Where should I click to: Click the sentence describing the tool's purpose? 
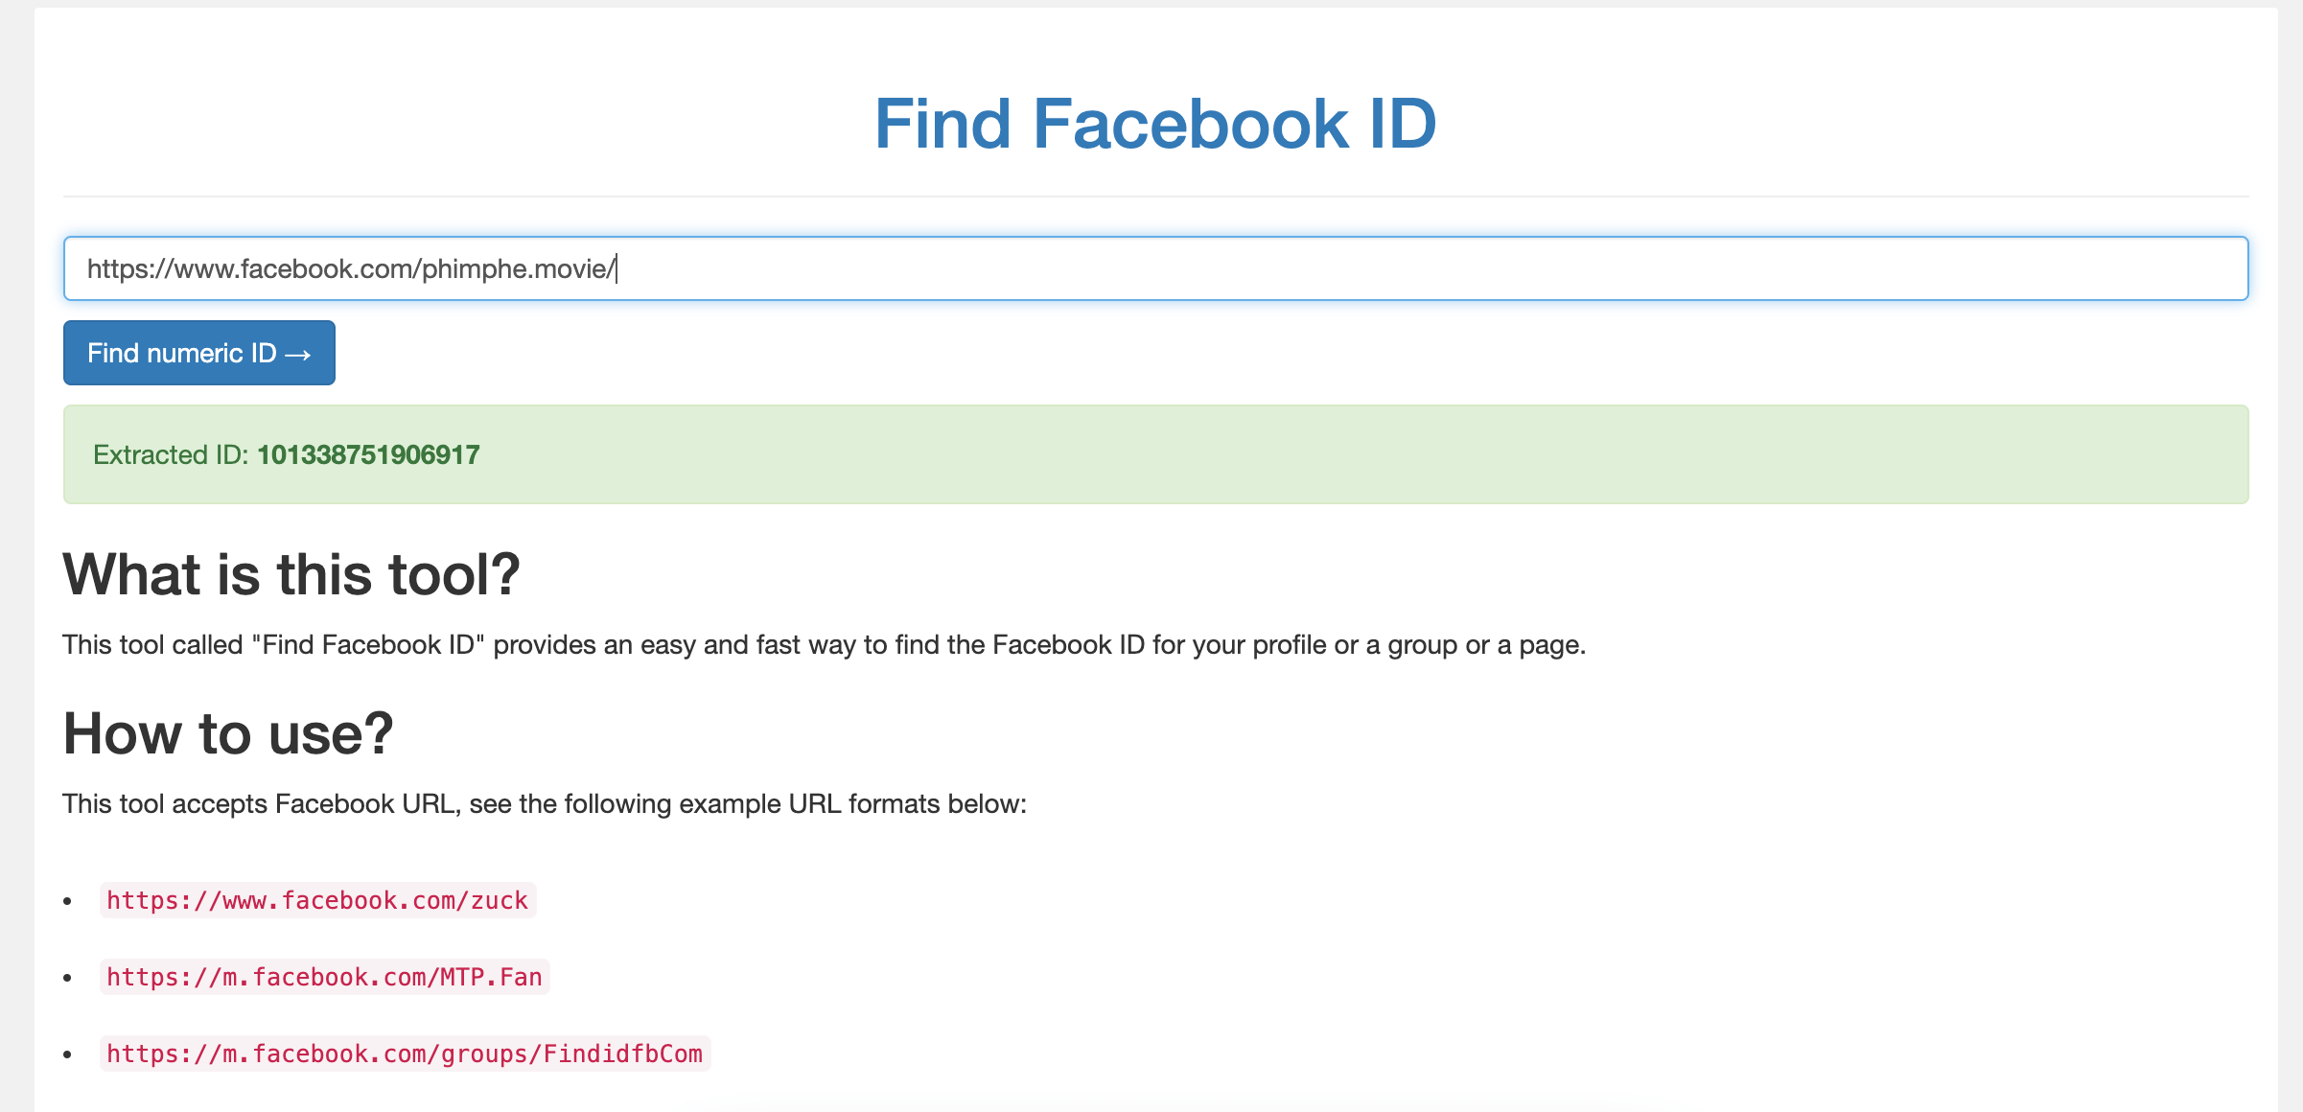824,645
